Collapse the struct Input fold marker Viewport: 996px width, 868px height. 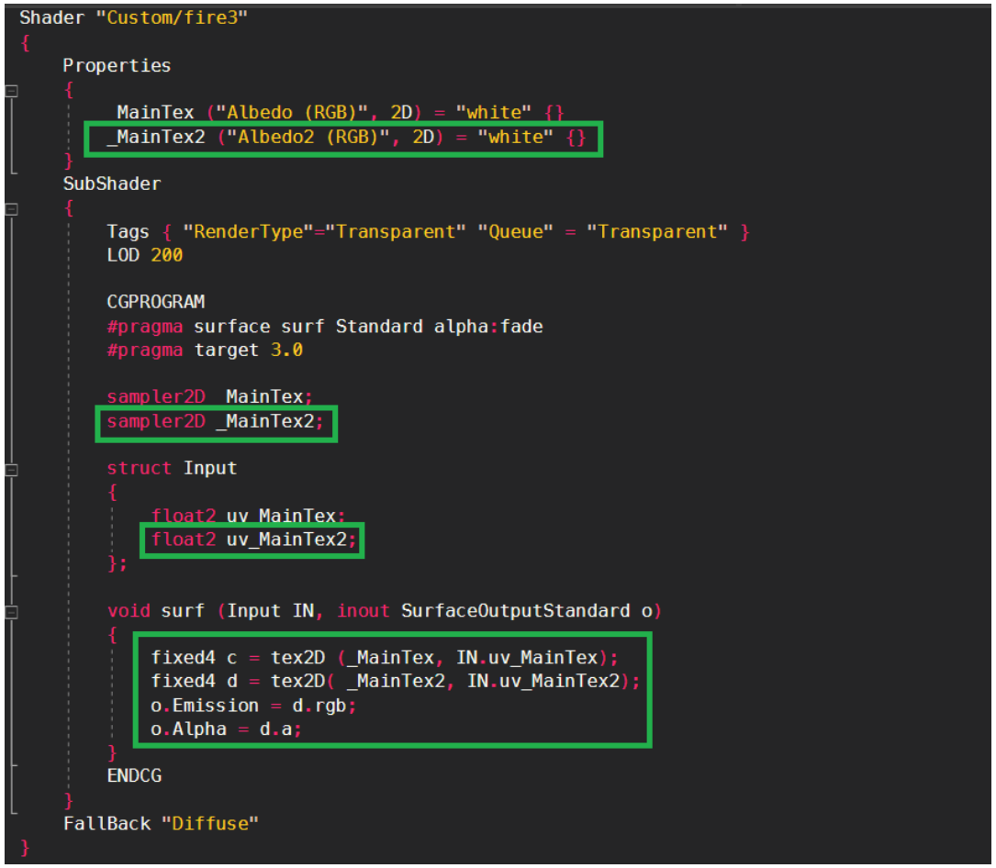point(11,470)
